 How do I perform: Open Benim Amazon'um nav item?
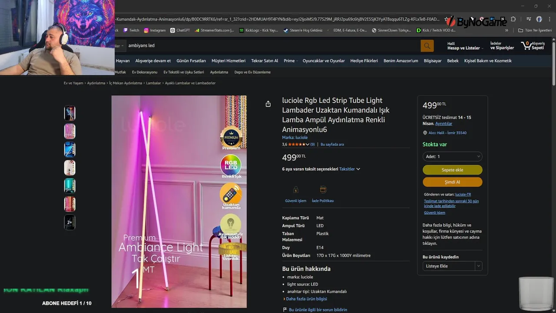pyautogui.click(x=401, y=61)
